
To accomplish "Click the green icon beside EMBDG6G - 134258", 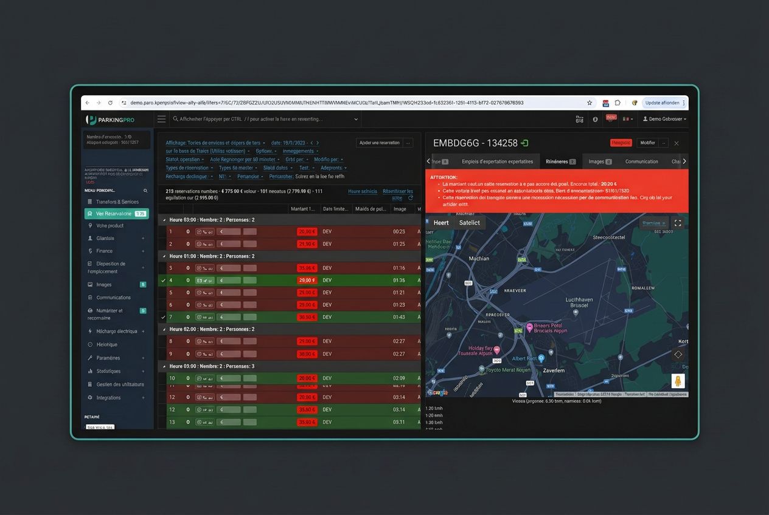I will click(x=525, y=143).
